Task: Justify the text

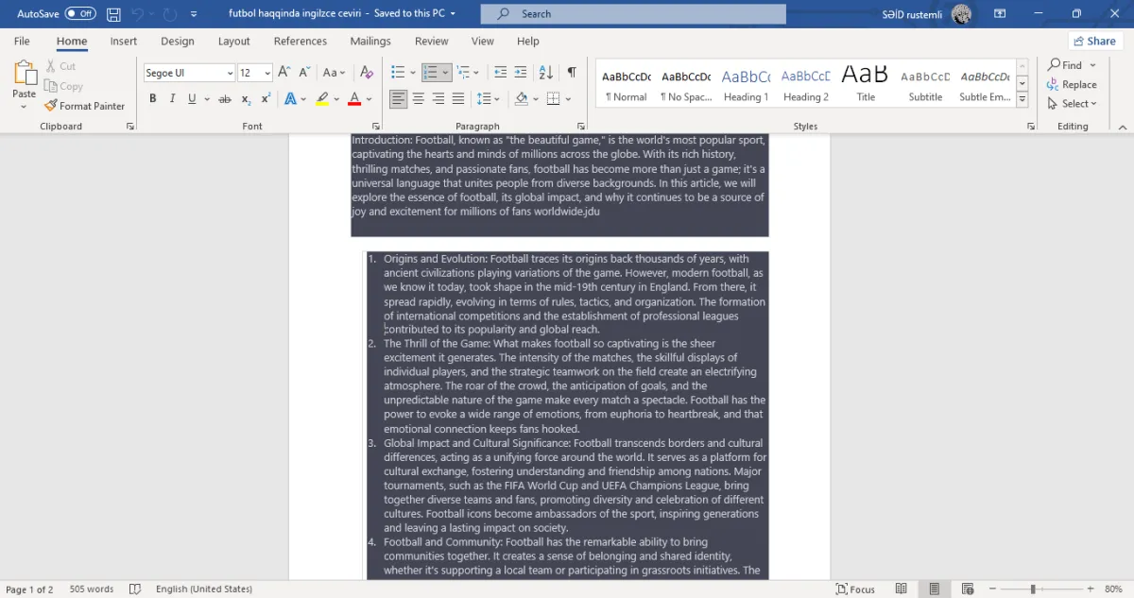Action: point(458,99)
